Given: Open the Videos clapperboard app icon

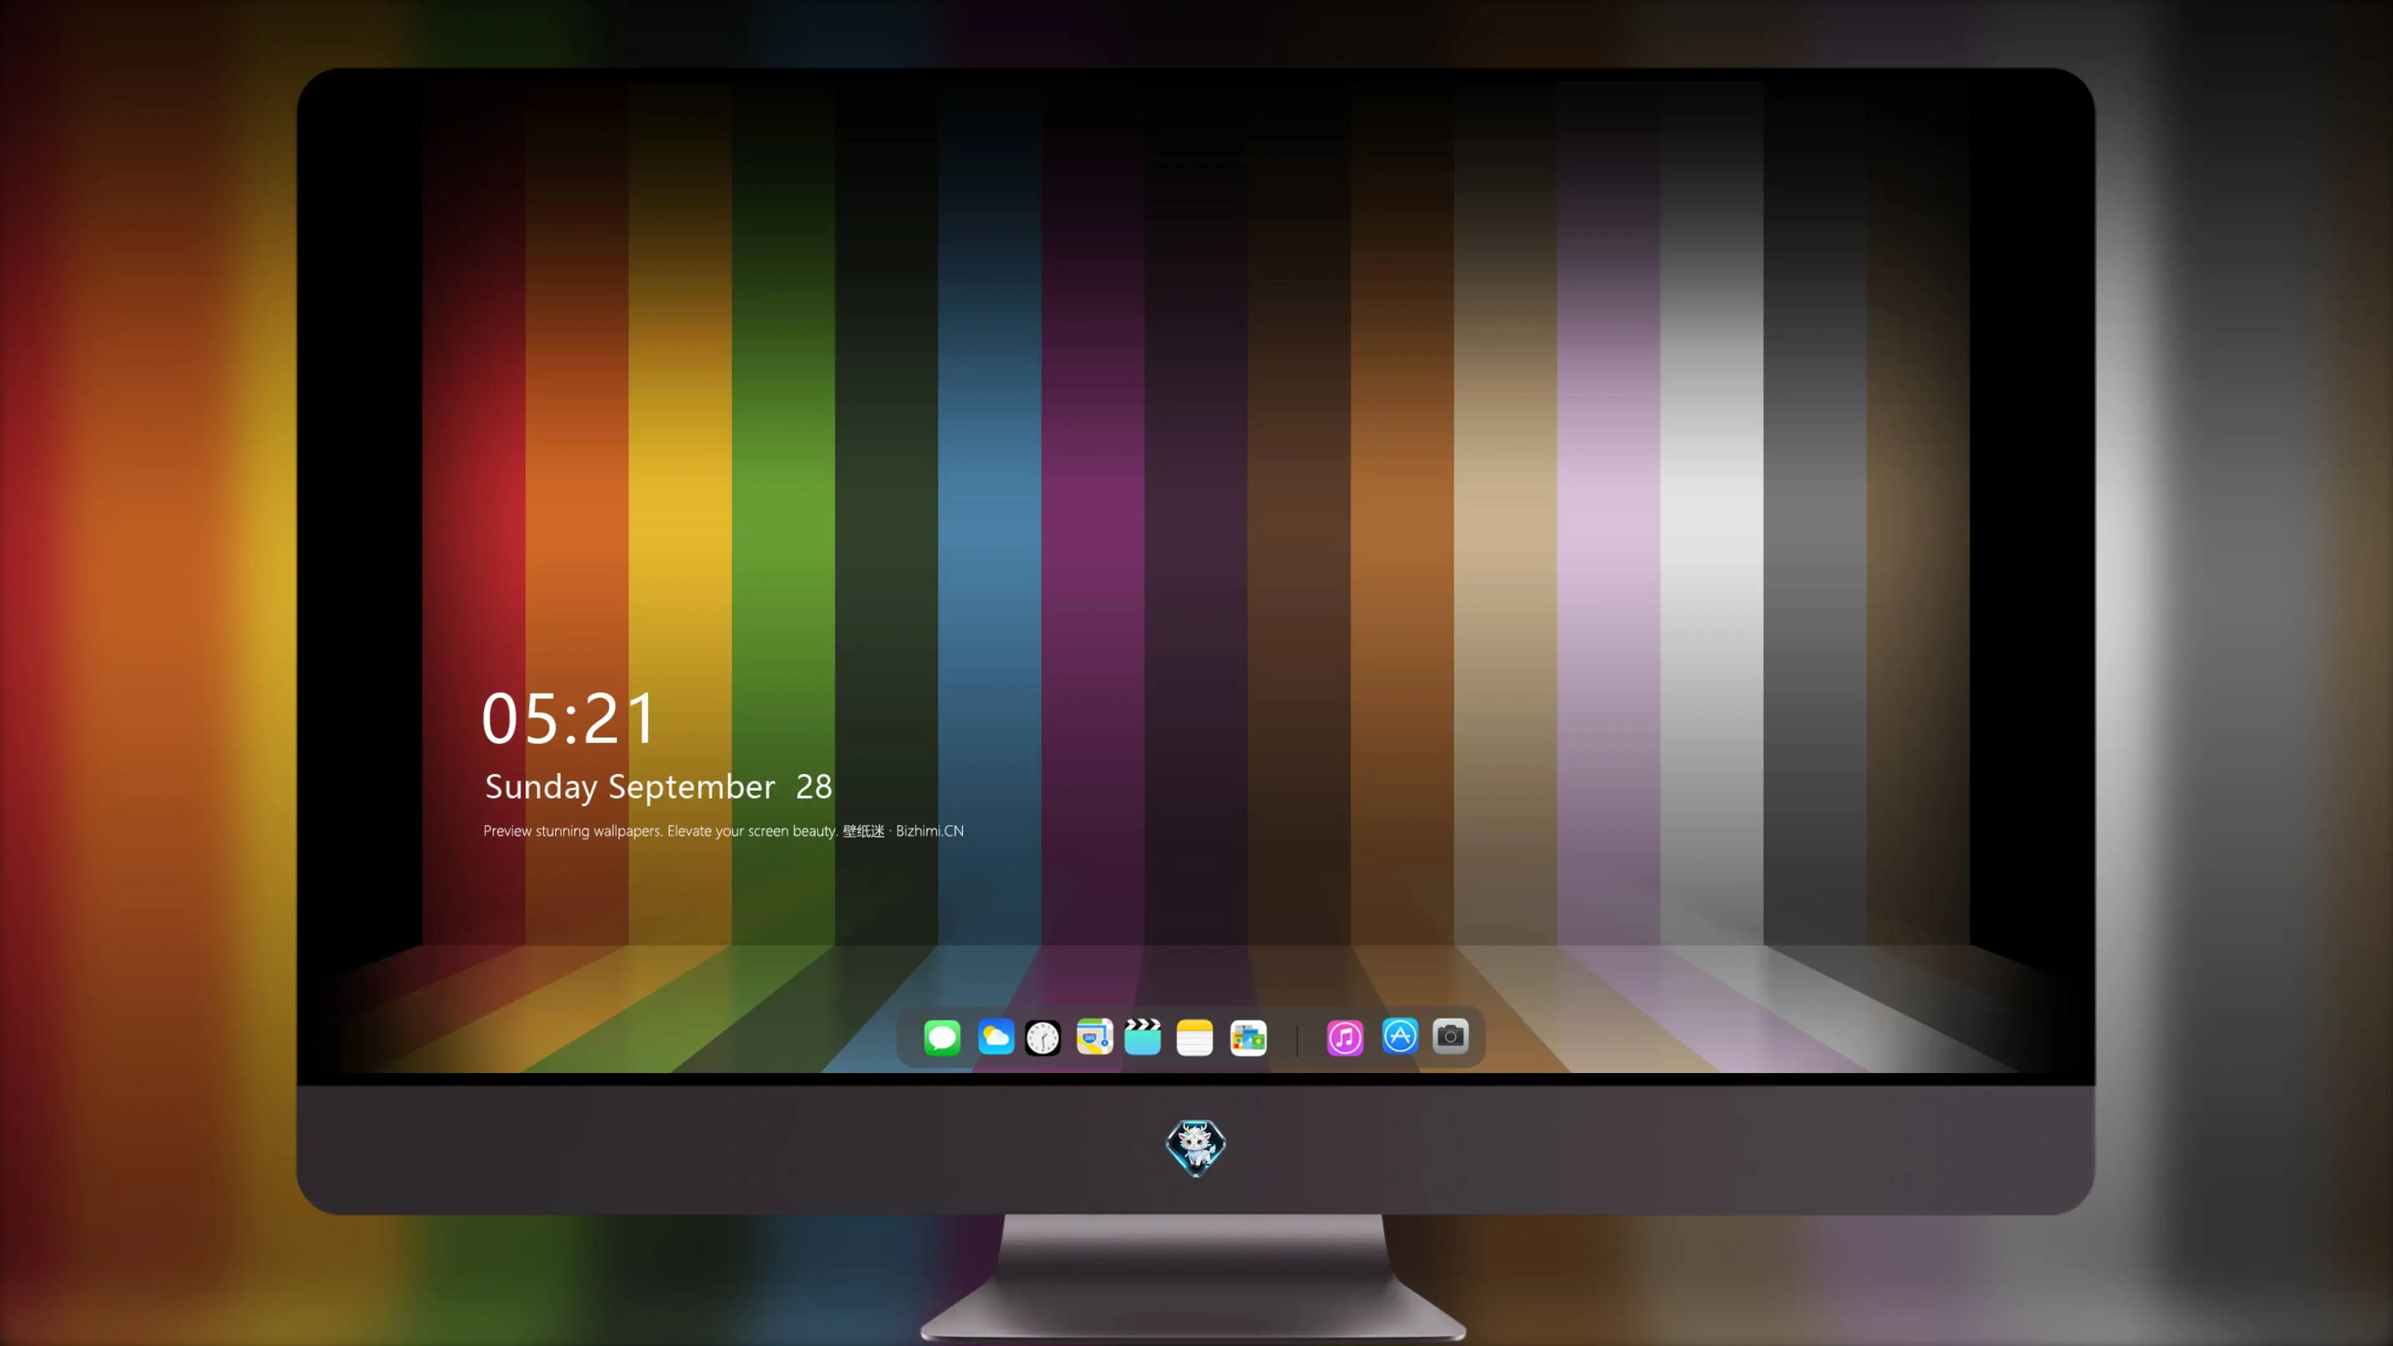Looking at the screenshot, I should click(x=1143, y=1037).
